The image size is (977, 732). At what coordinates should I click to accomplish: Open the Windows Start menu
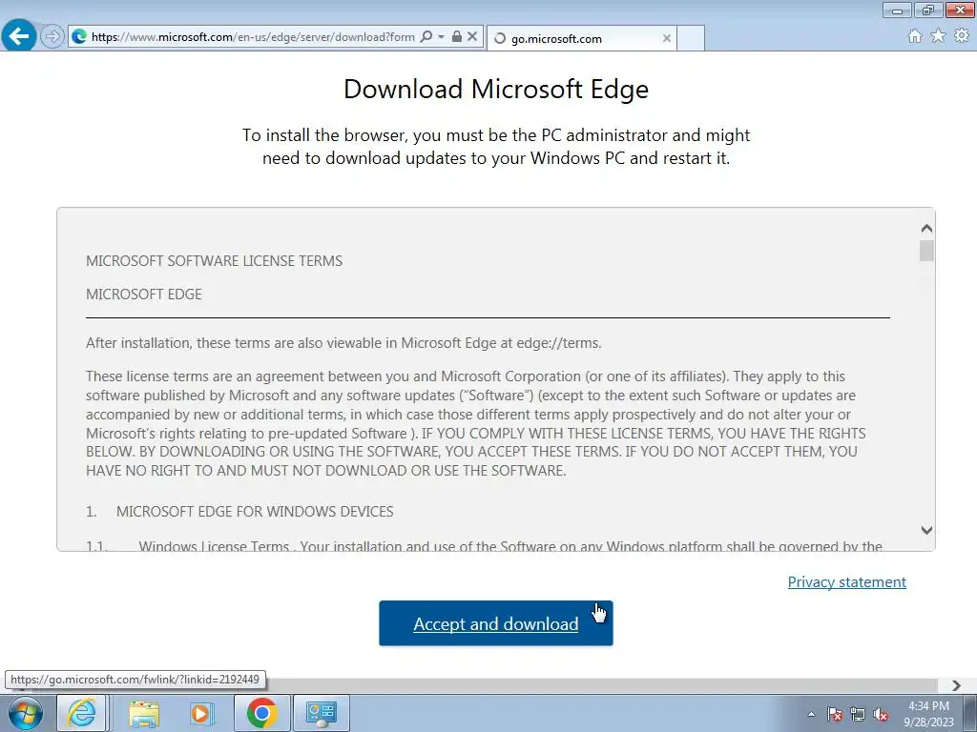26,713
